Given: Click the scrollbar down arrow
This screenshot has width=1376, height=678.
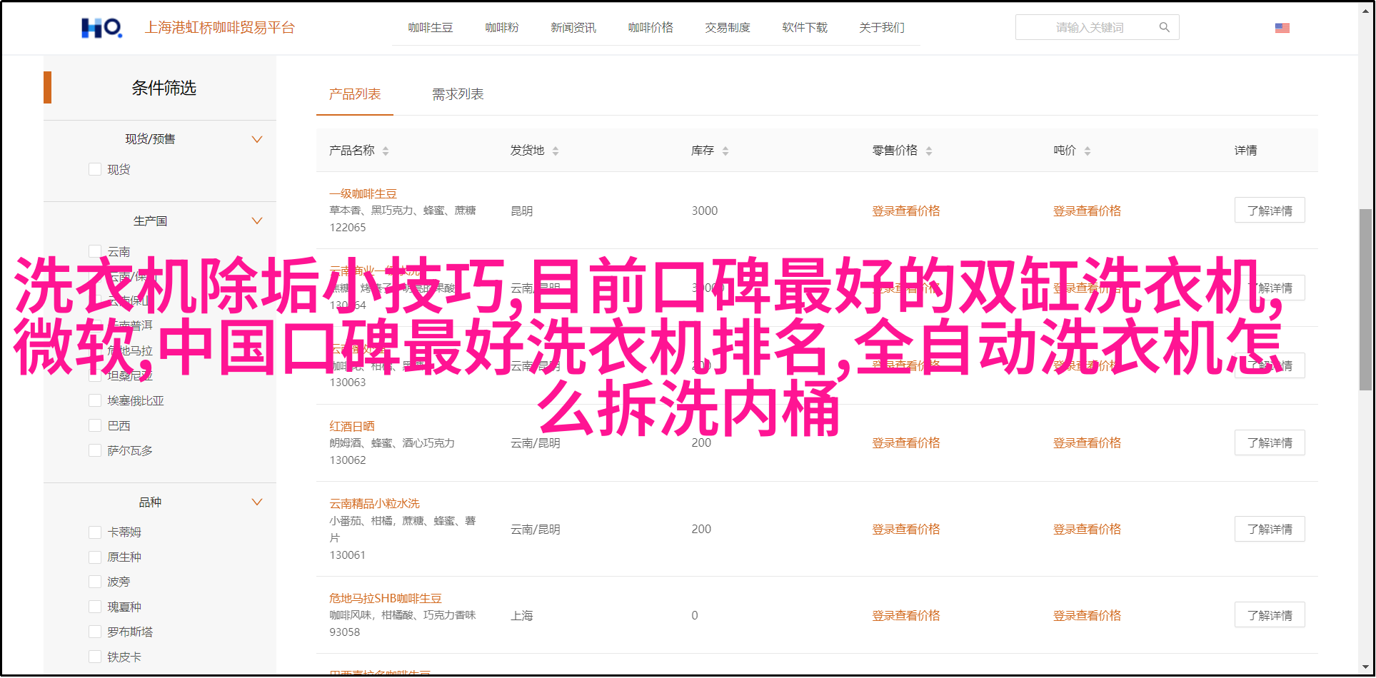Looking at the screenshot, I should click(1365, 668).
